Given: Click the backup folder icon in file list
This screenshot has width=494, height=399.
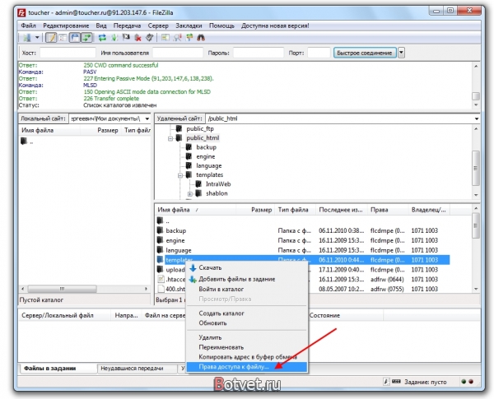Looking at the screenshot, I should [161, 230].
